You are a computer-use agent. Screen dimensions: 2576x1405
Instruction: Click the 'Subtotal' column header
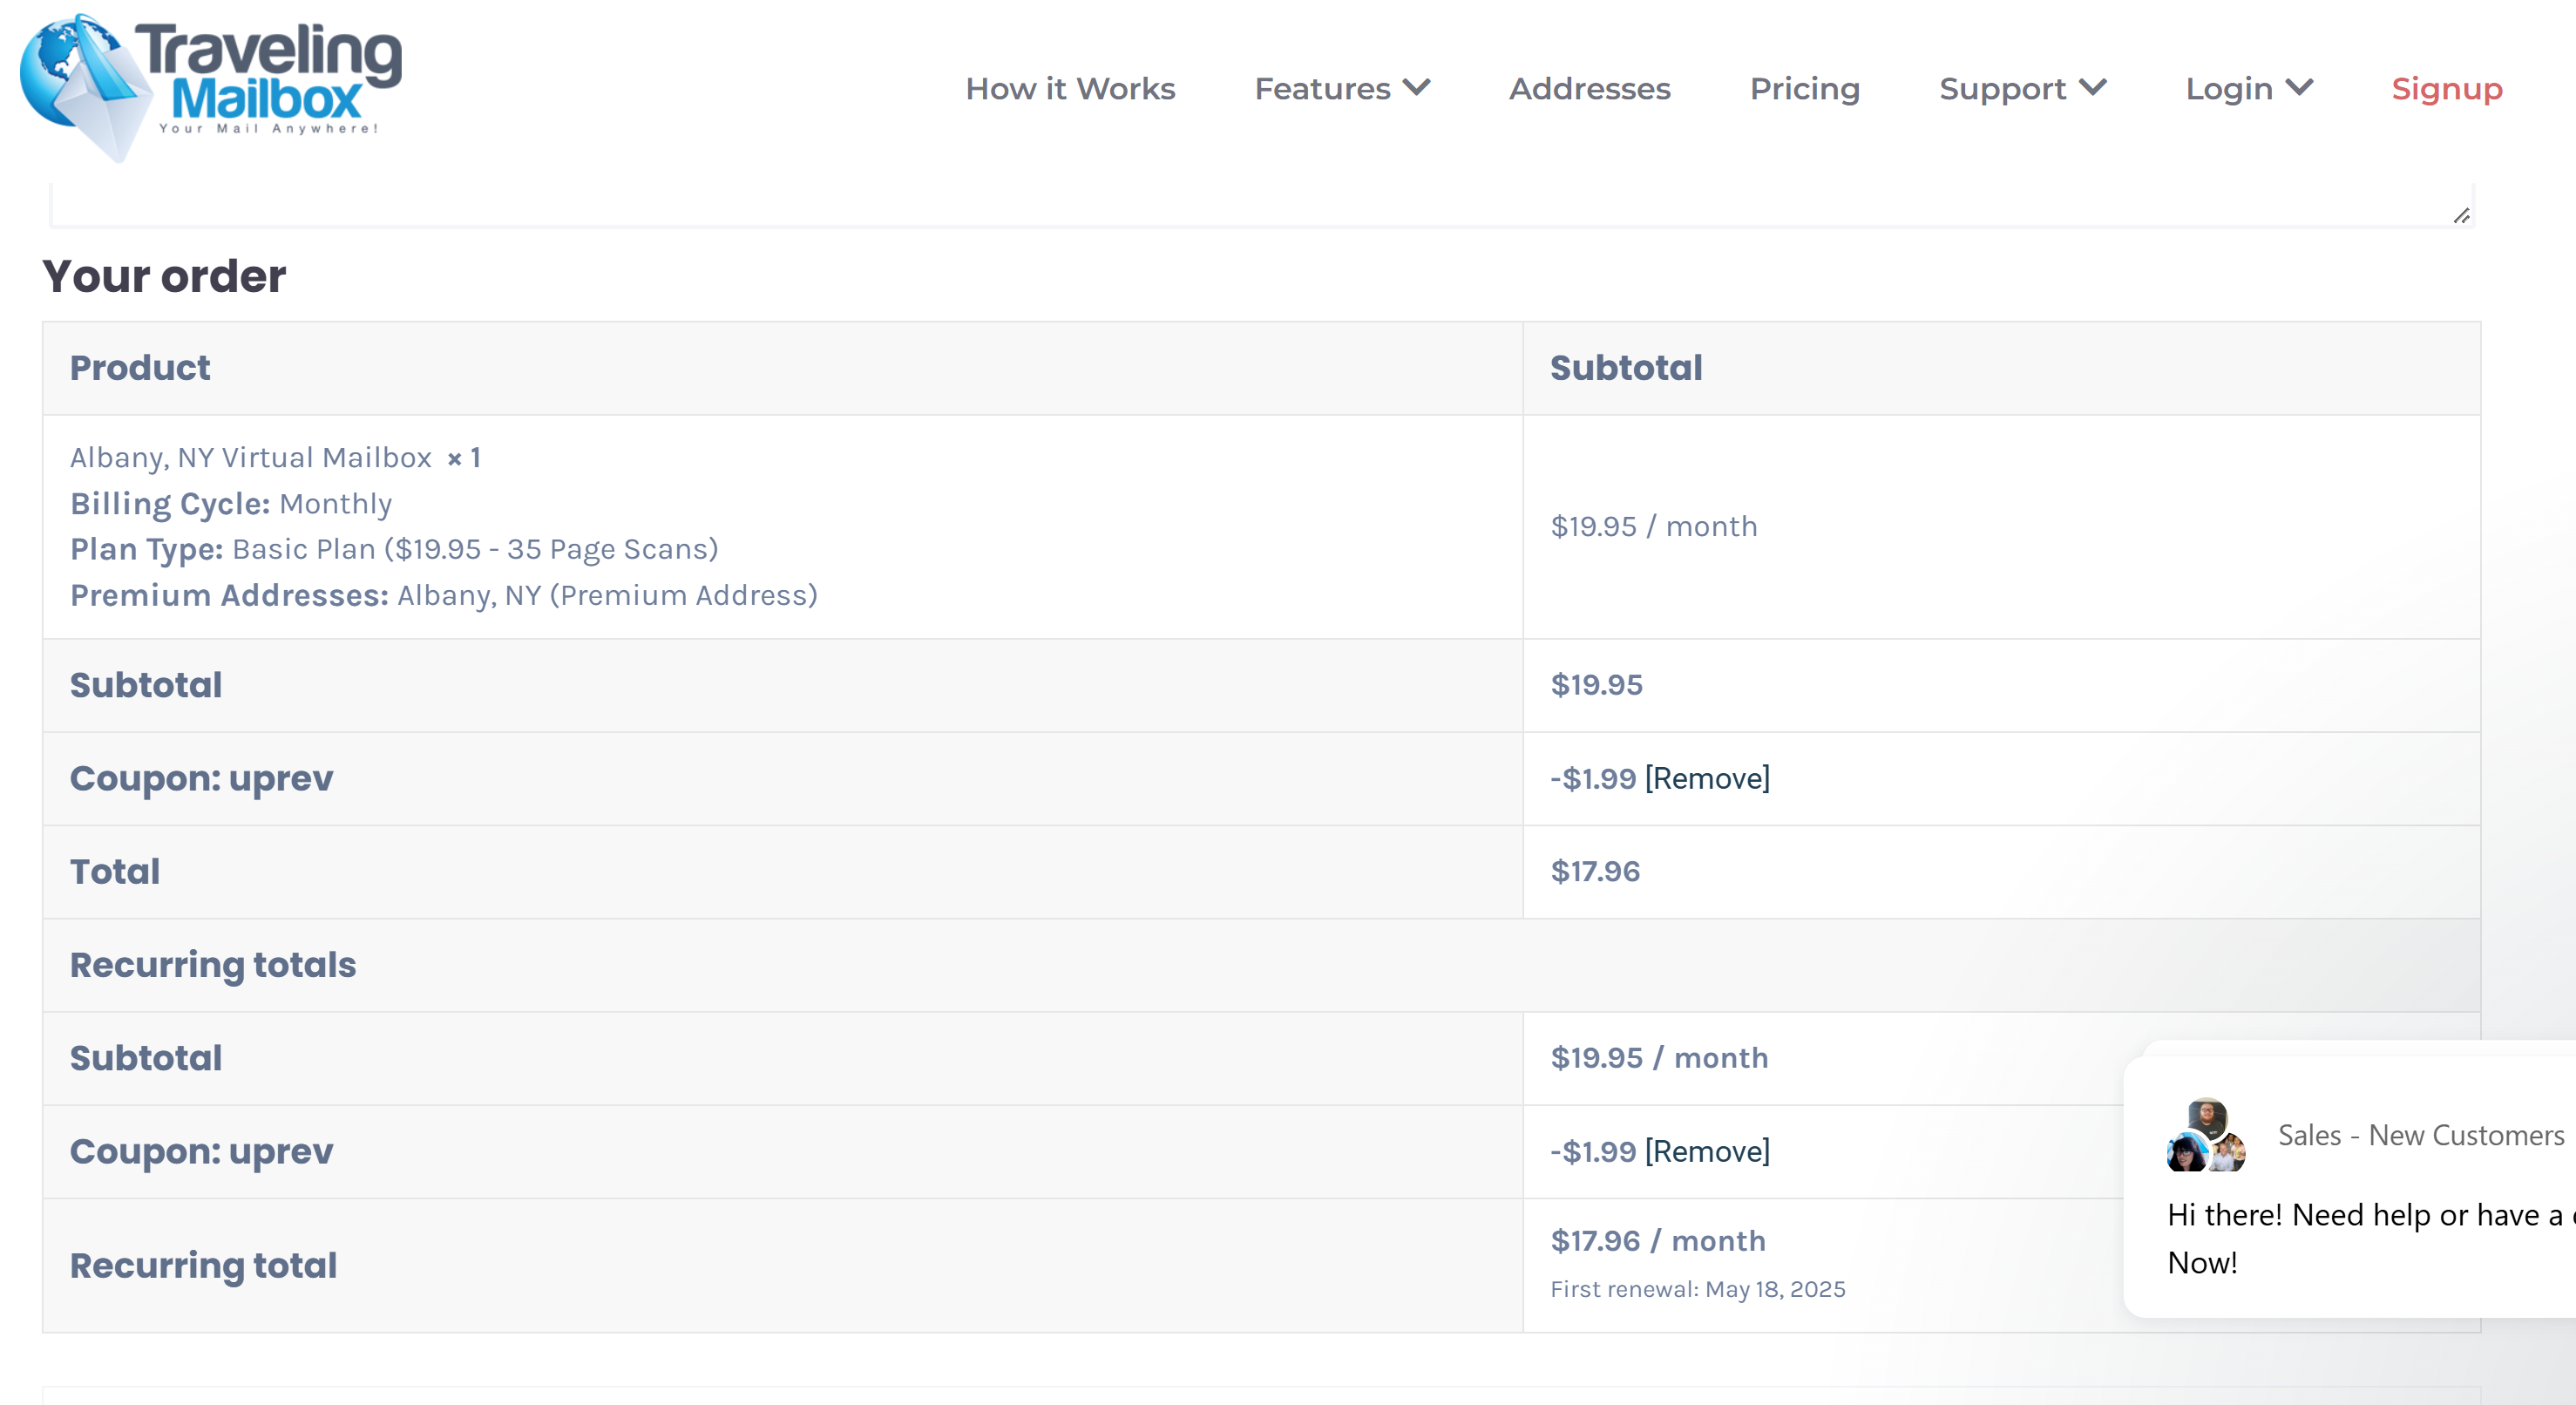click(1626, 368)
